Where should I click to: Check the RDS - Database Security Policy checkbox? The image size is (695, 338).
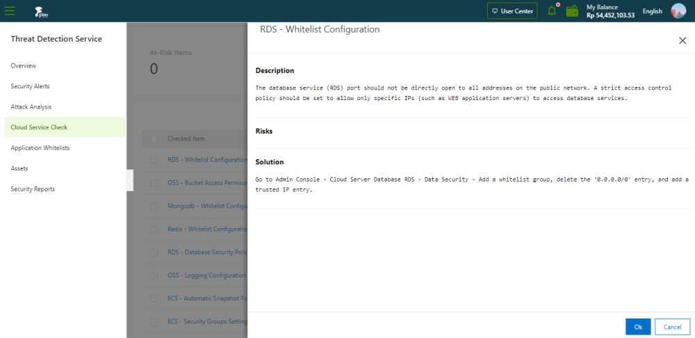tap(154, 252)
